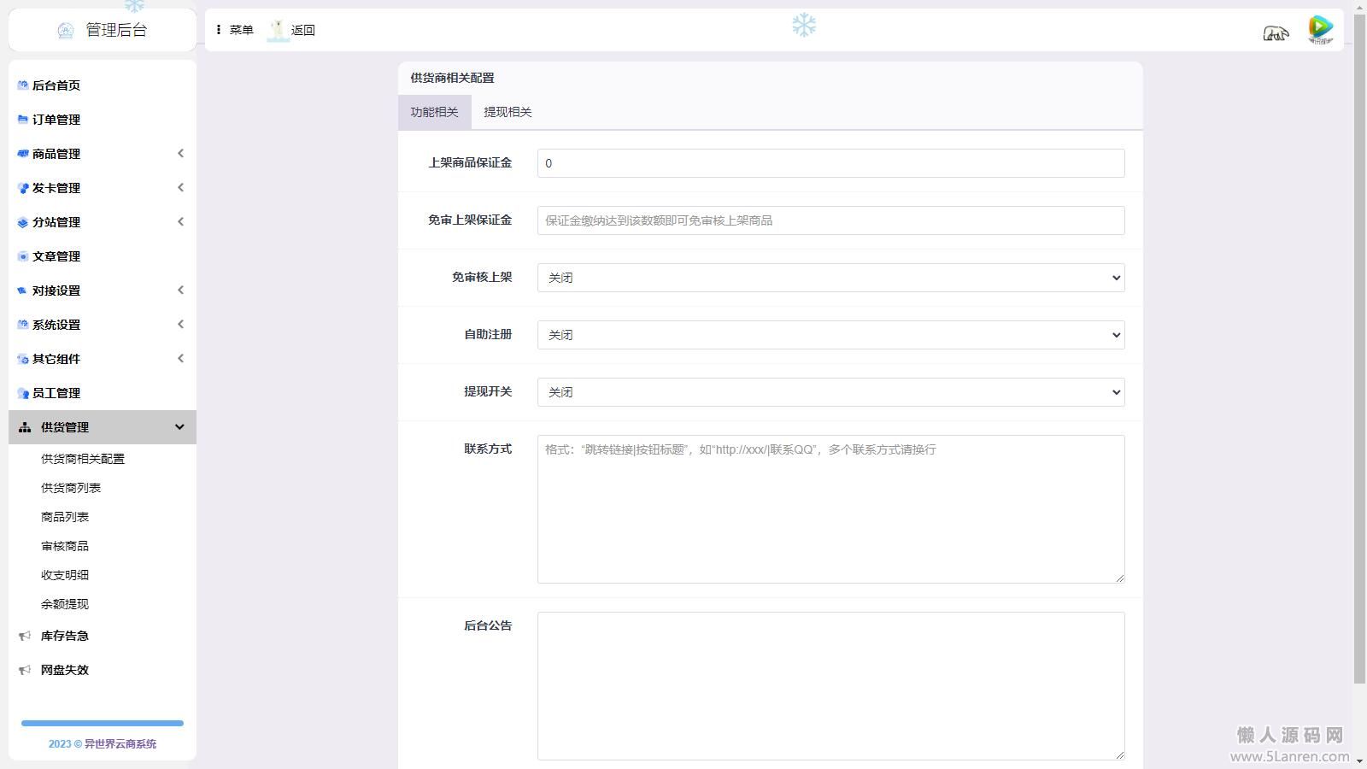The height and width of the screenshot is (769, 1367).
Task: Click the polar bear icon in top bar
Action: [x=1276, y=32]
